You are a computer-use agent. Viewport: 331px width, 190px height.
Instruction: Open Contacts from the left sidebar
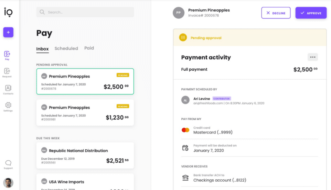[8, 89]
